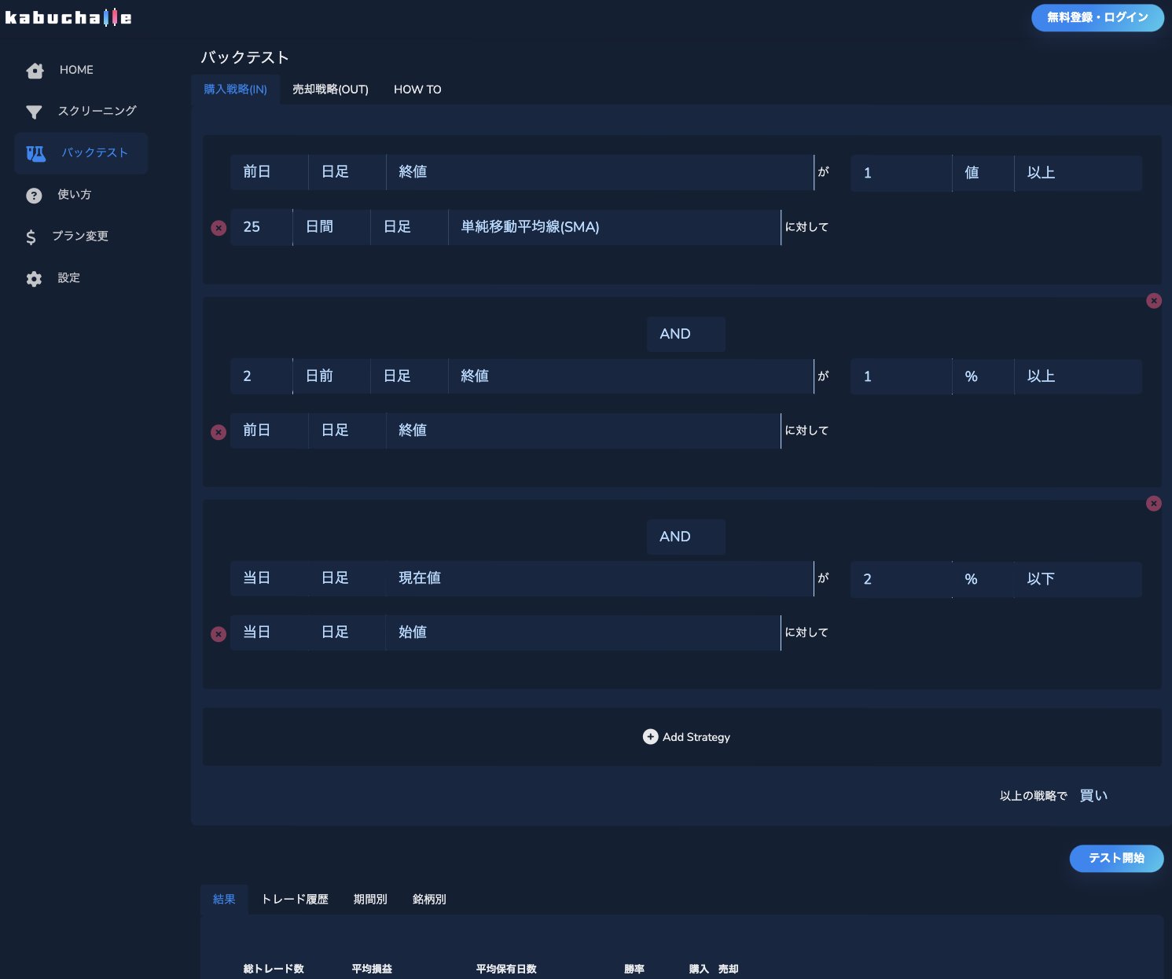Open the 日足 dropdown beside 単純移動平均線(SMA)
Screen dimensions: 1172x979
click(x=409, y=227)
